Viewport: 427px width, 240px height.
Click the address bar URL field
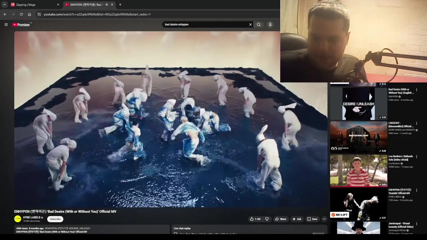pyautogui.click(x=157, y=14)
